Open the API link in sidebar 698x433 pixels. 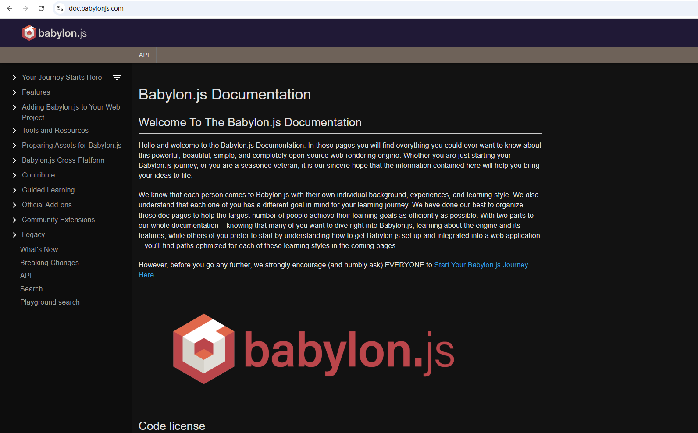pos(26,276)
